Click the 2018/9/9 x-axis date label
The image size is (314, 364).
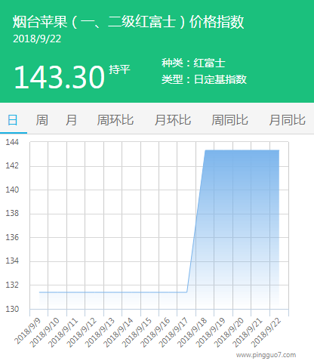(x=27, y=331)
